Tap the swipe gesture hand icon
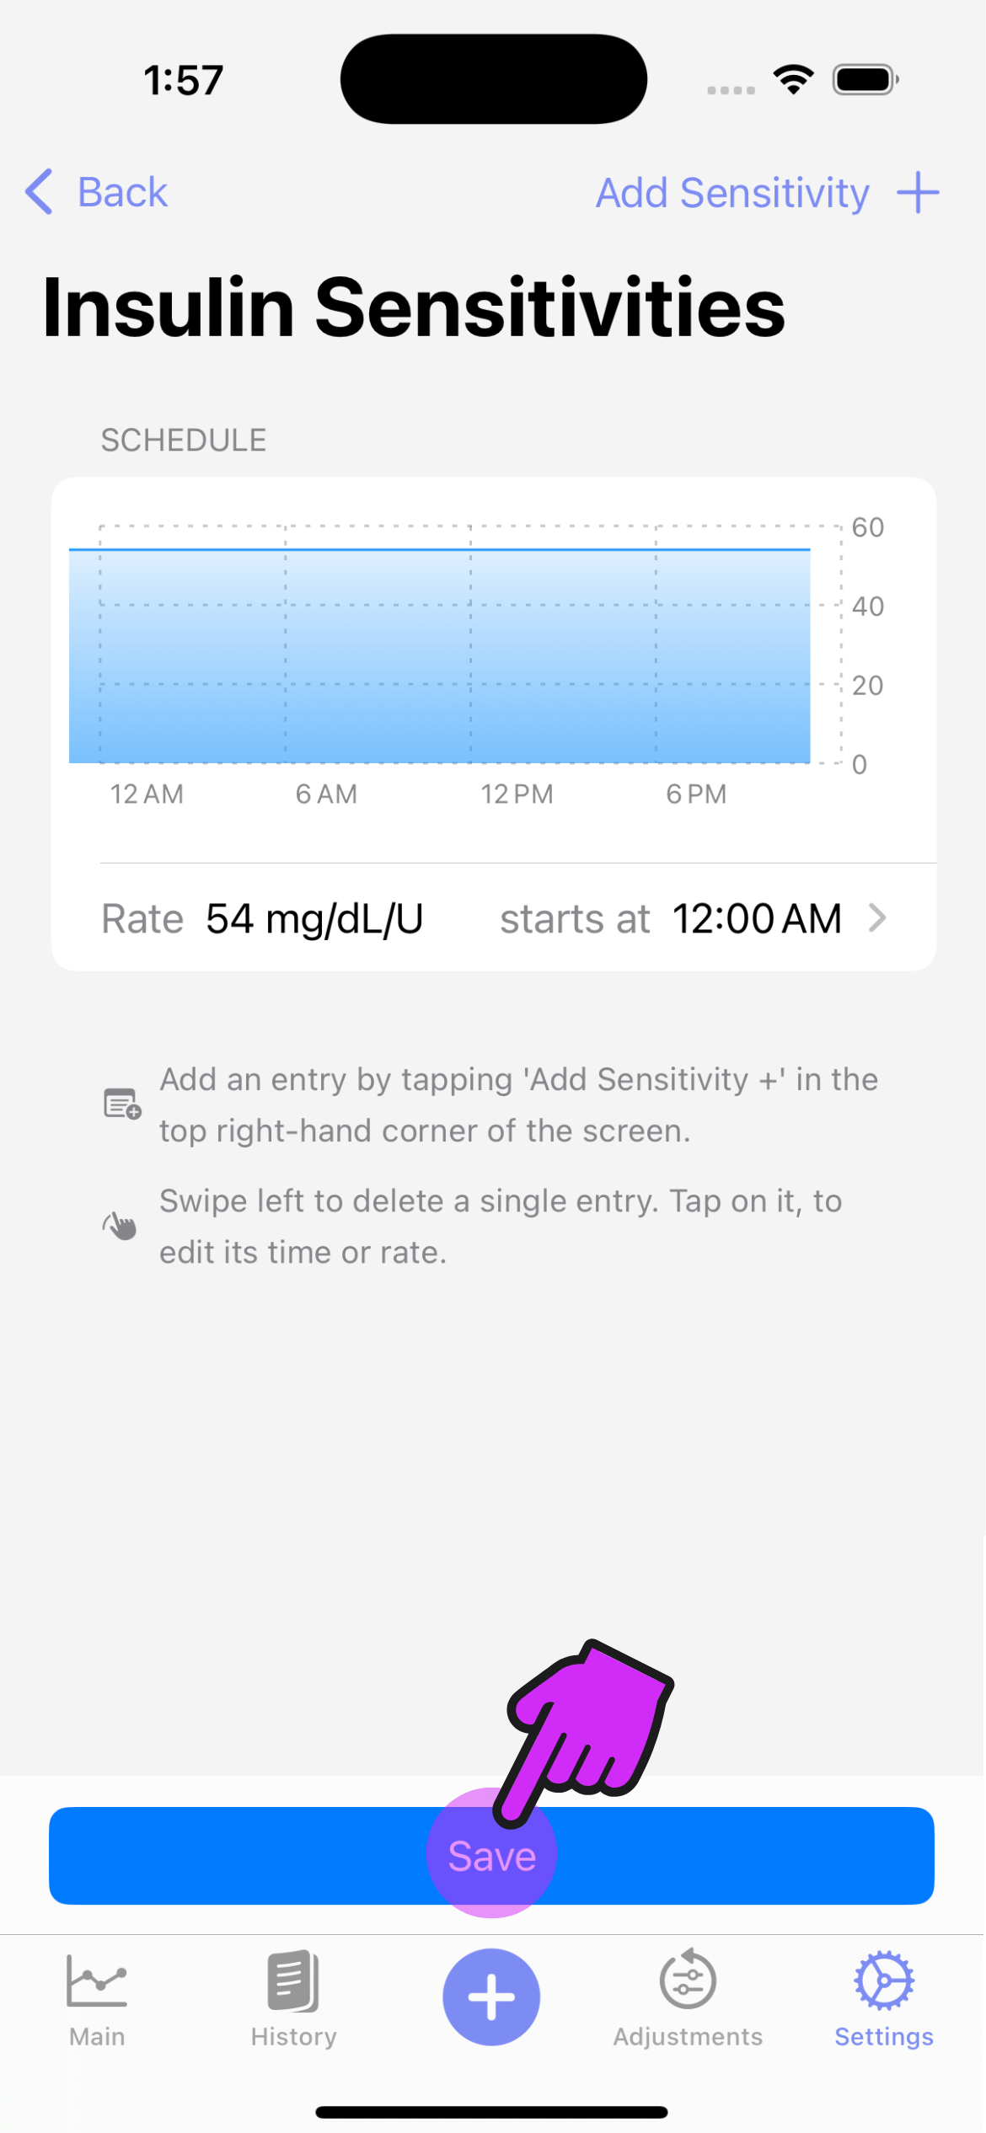986x2133 pixels. pos(121,1226)
